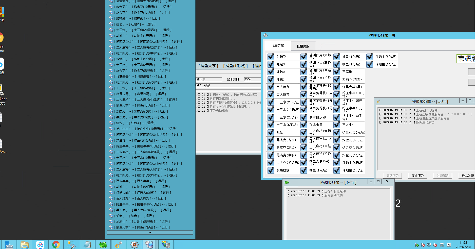Viewport: 475px width, 249px height.
Task: Click the key icon login server taskbar button
Action: 119,244
